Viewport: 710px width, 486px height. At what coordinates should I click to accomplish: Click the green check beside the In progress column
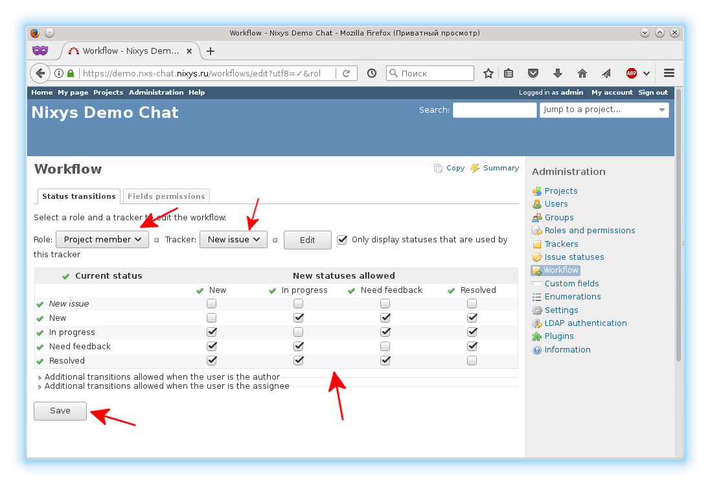[272, 291]
